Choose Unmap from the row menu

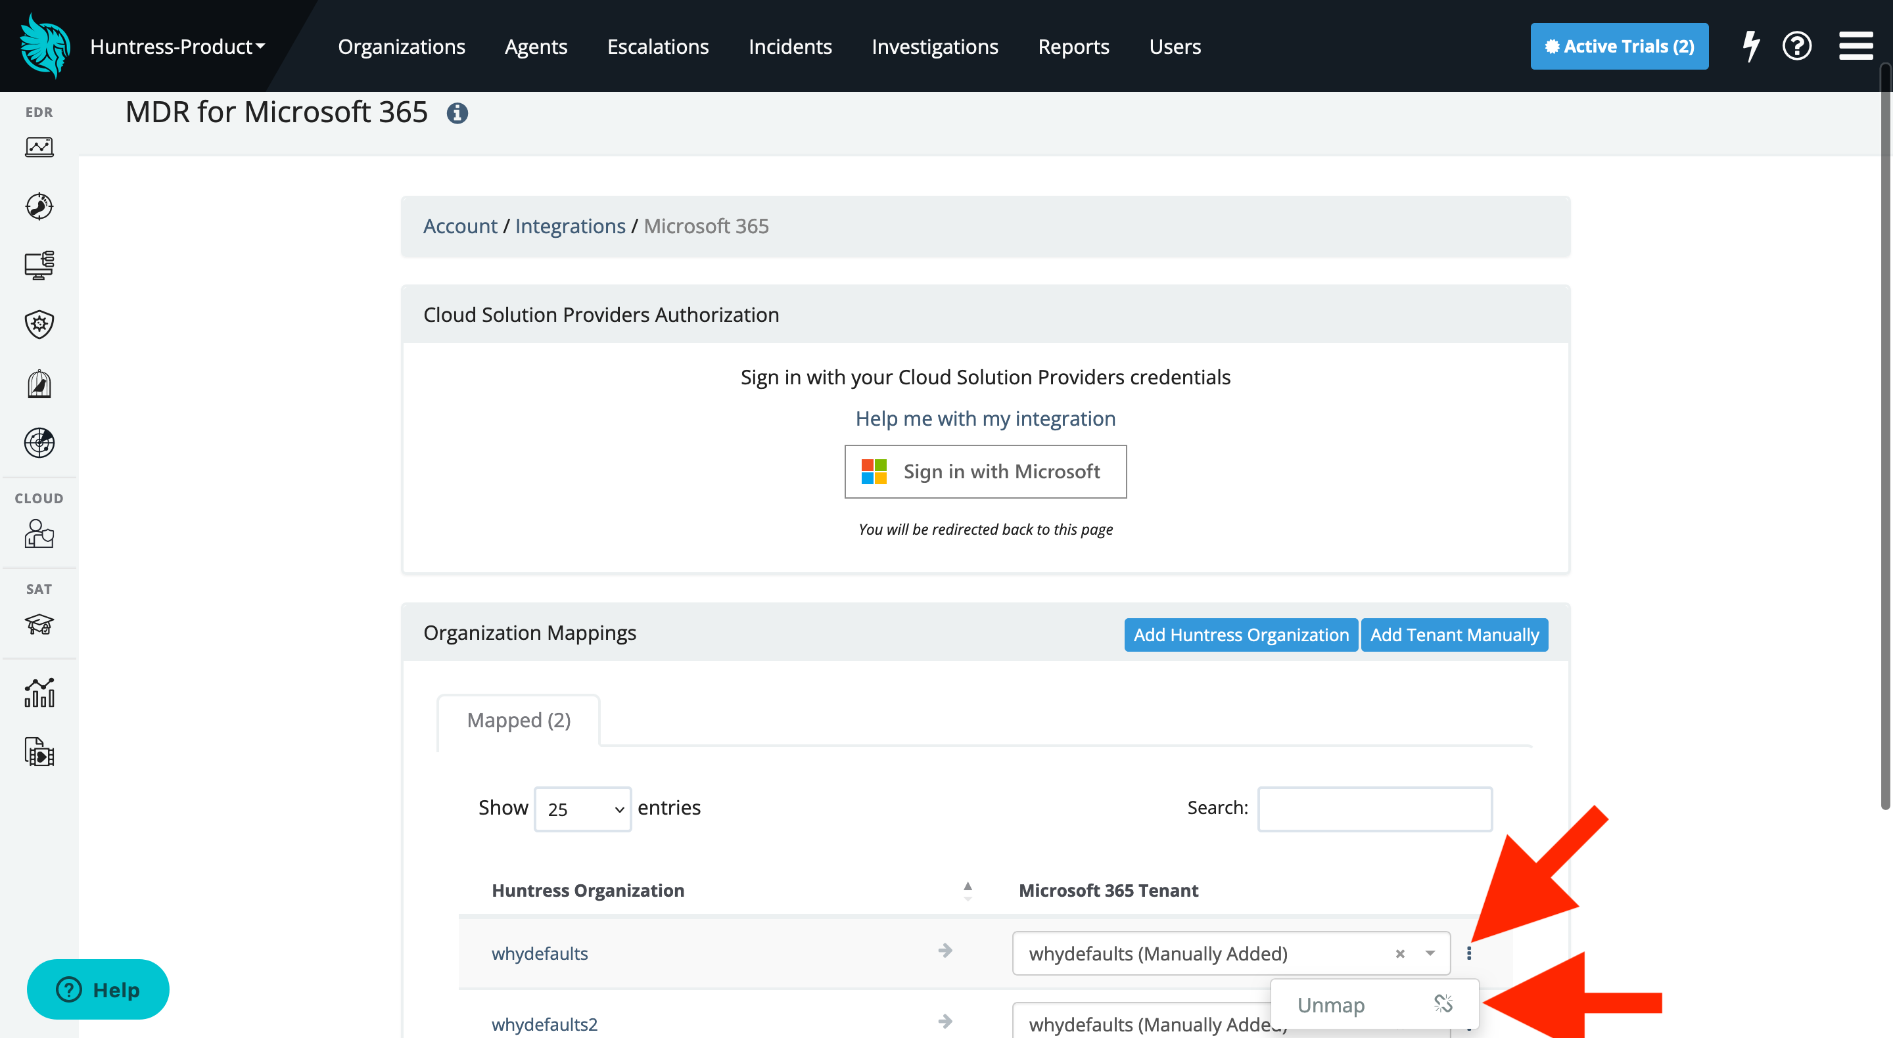tap(1374, 1004)
